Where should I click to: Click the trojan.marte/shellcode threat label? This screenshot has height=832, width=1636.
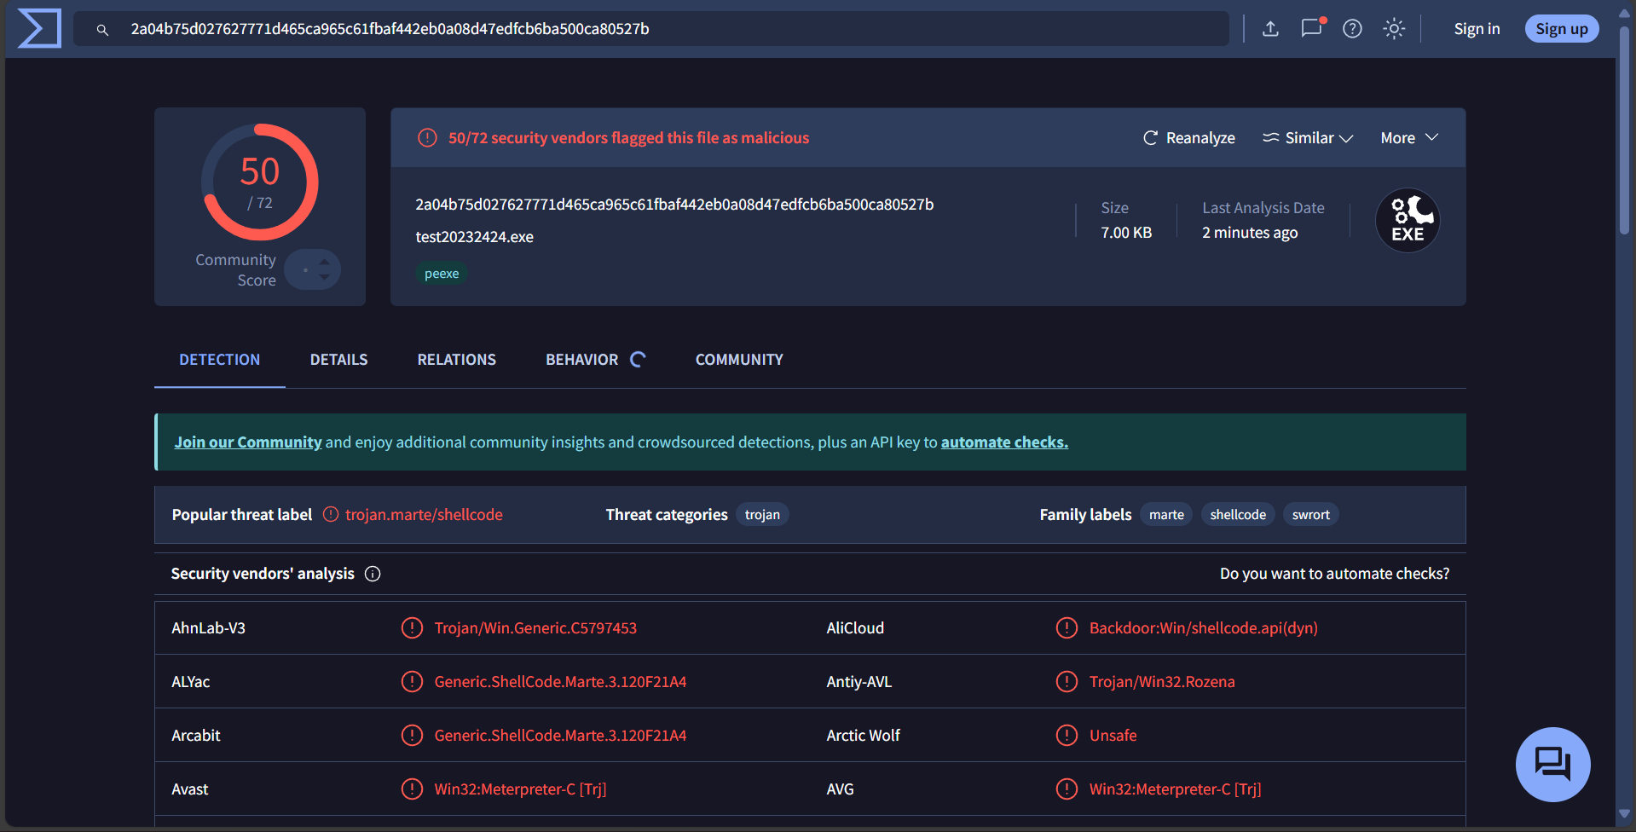point(424,515)
